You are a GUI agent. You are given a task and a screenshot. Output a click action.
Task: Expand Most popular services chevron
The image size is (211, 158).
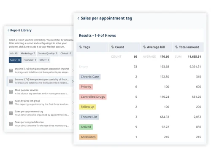pyautogui.click(x=73, y=92)
